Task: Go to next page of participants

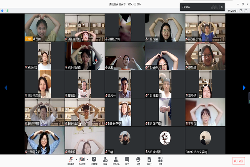Action: pos(244,87)
